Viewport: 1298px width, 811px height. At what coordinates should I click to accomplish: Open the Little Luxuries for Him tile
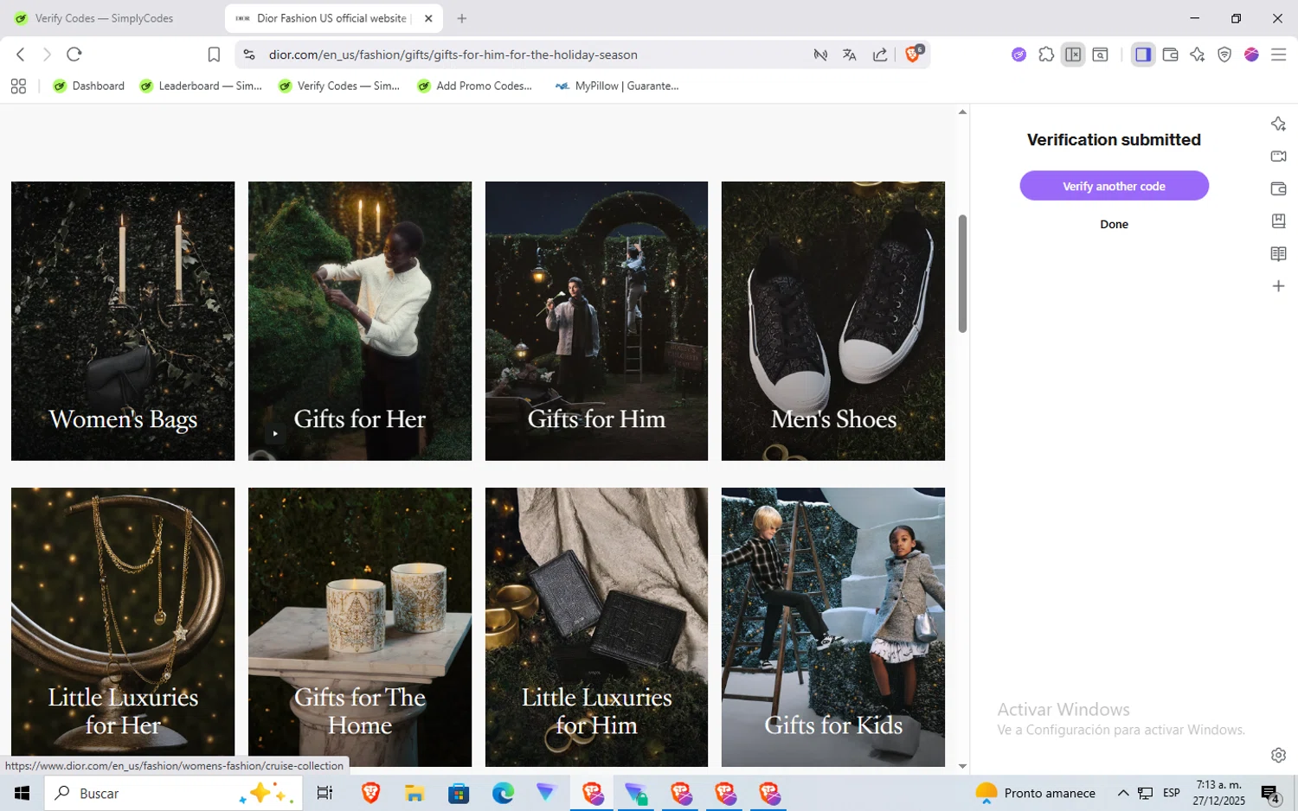pyautogui.click(x=596, y=627)
